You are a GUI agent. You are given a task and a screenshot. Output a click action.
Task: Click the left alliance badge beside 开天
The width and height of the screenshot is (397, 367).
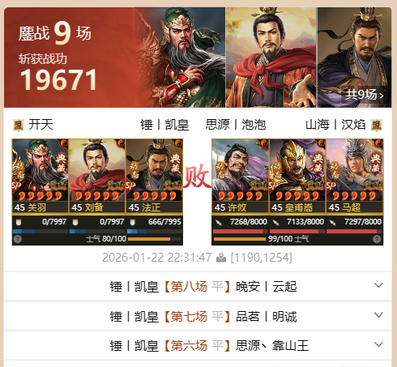[x=19, y=125]
